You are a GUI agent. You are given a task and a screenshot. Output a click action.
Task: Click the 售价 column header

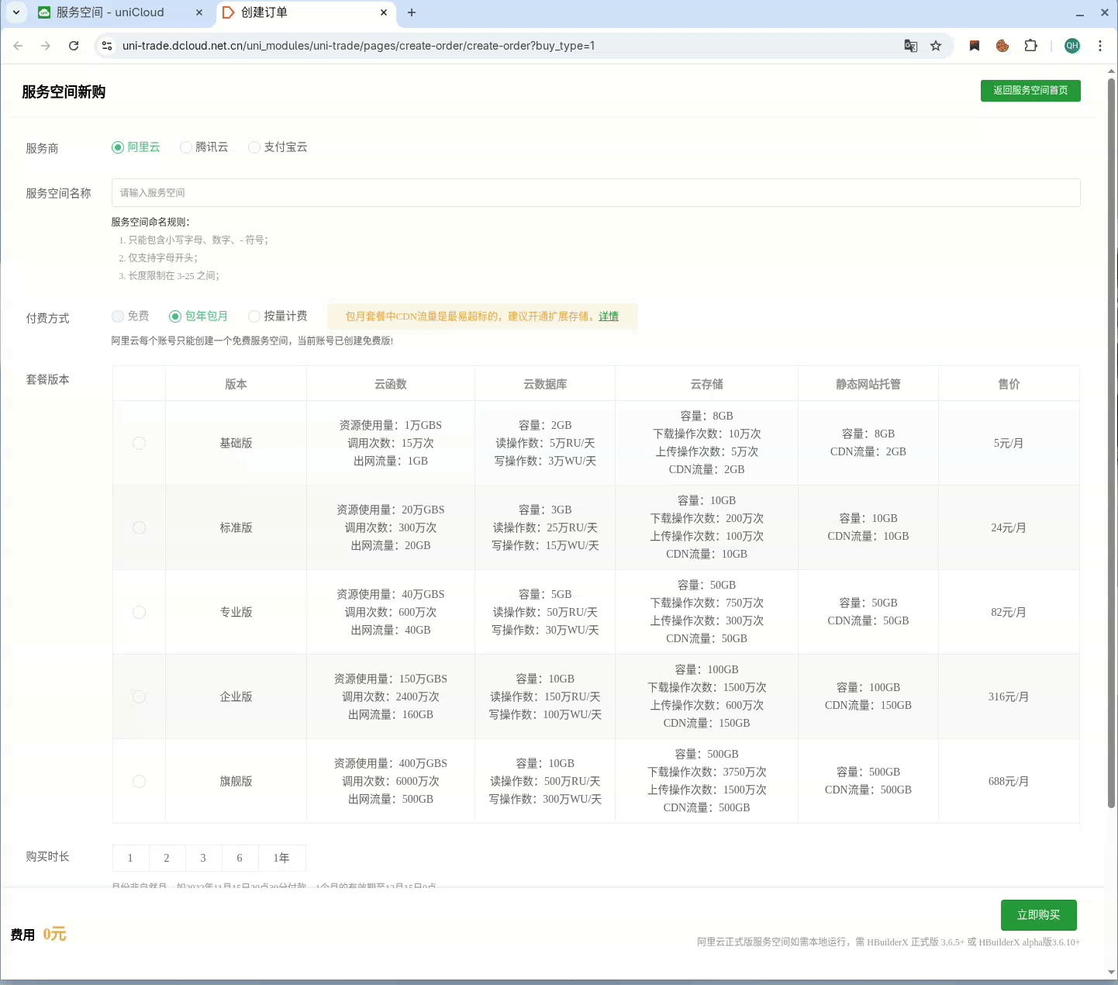coord(1009,384)
